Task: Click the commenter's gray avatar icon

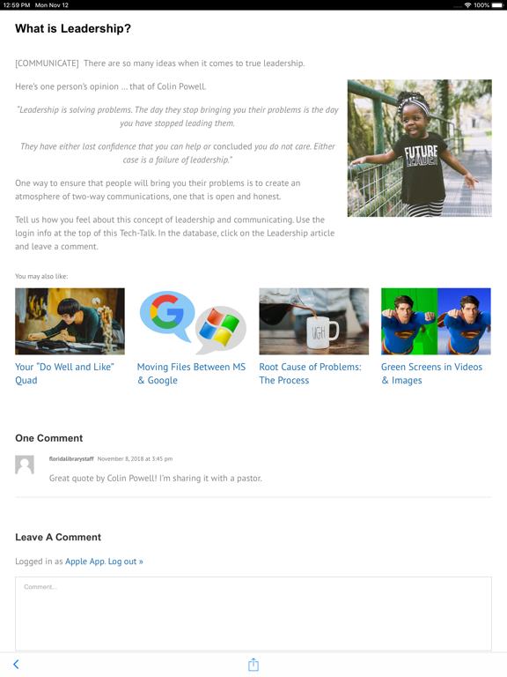Action: [25, 465]
